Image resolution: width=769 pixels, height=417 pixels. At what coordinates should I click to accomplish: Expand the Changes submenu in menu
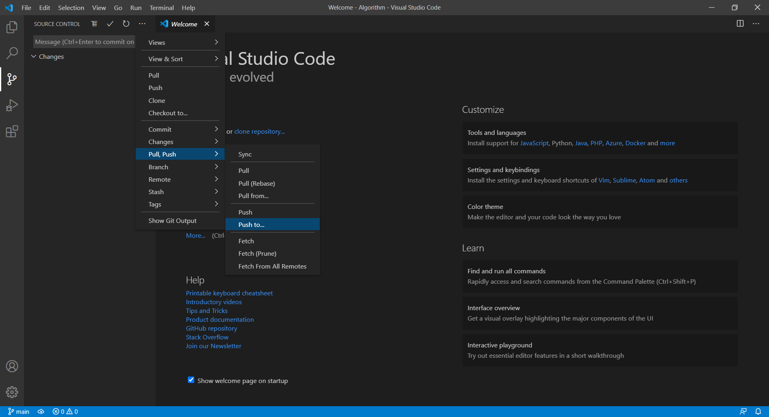tap(180, 142)
